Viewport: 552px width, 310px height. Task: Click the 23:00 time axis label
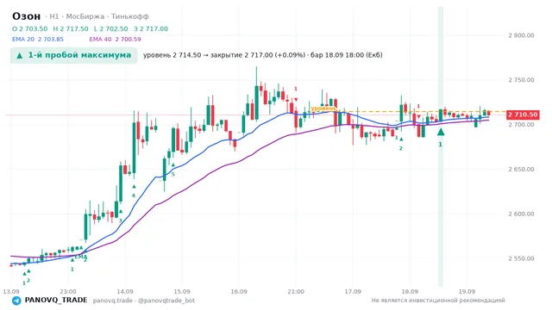pos(68,291)
